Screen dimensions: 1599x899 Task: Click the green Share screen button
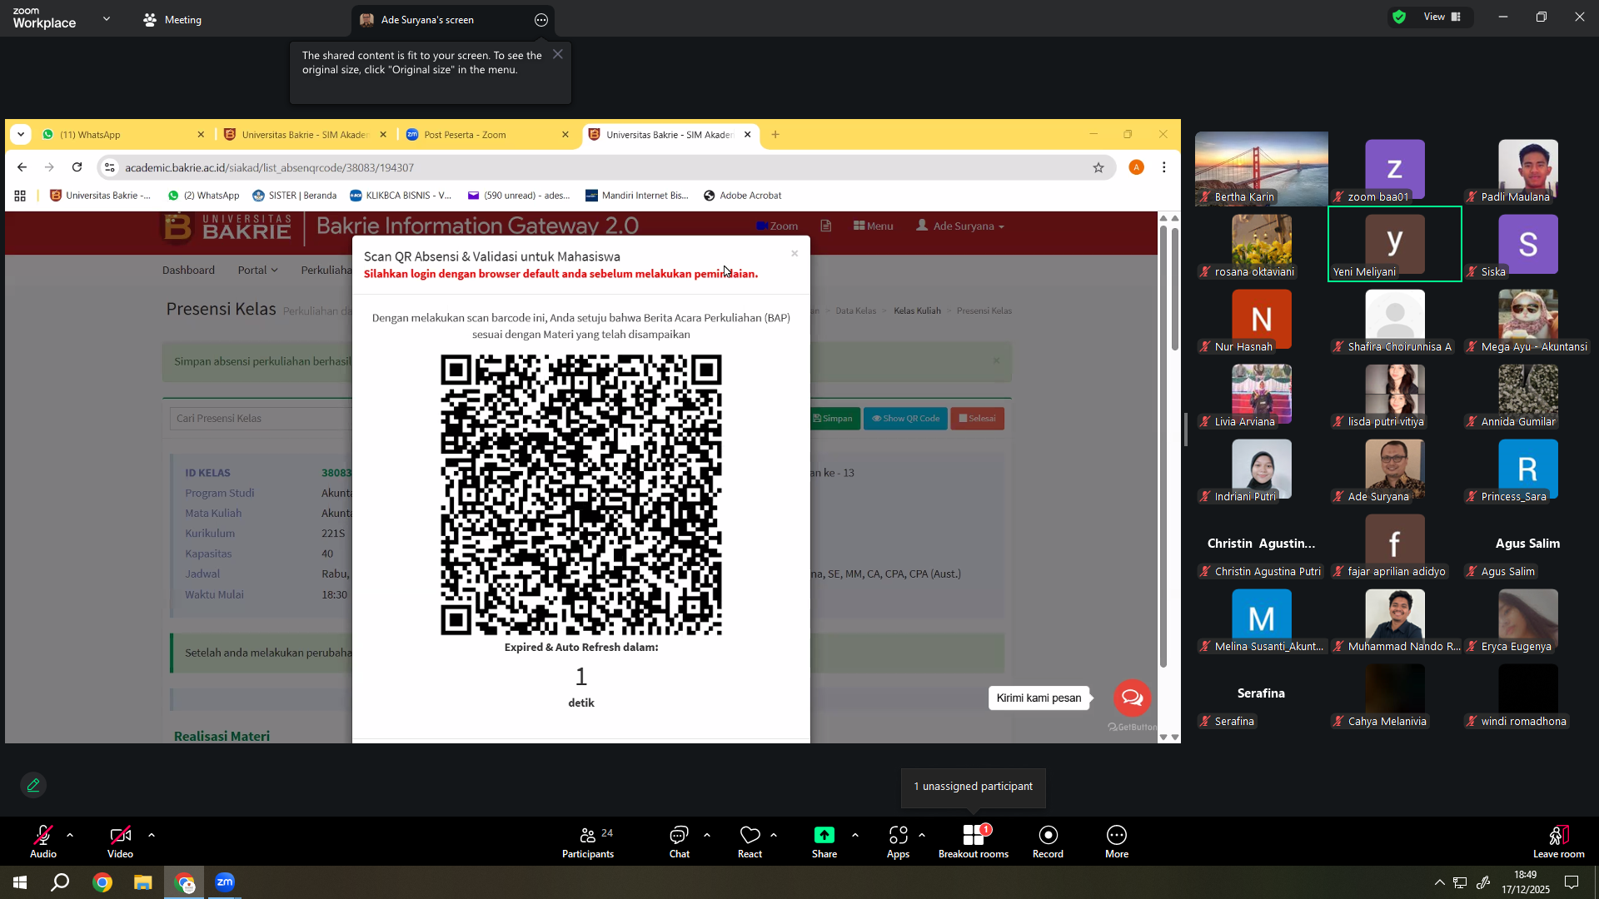pos(824,842)
